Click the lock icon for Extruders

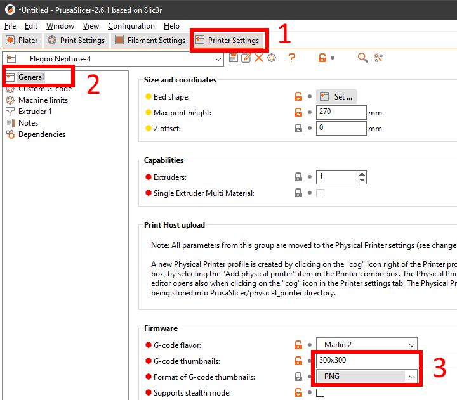click(298, 177)
